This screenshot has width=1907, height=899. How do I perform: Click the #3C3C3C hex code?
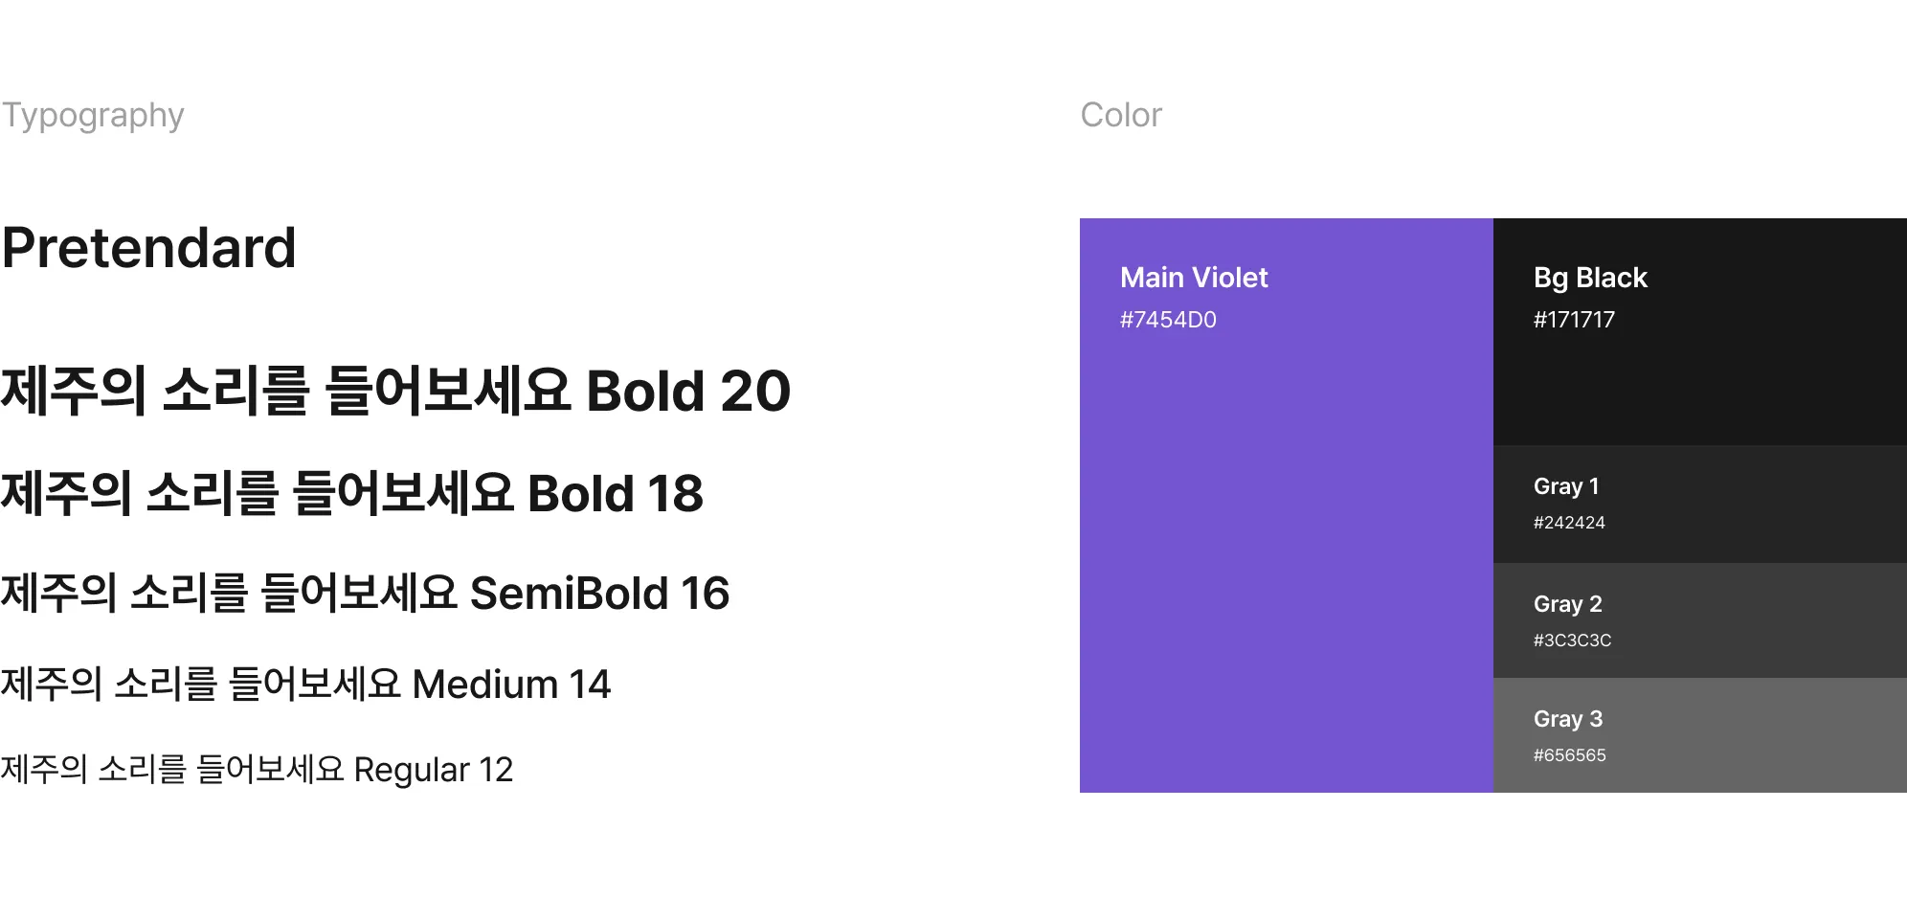click(1572, 641)
